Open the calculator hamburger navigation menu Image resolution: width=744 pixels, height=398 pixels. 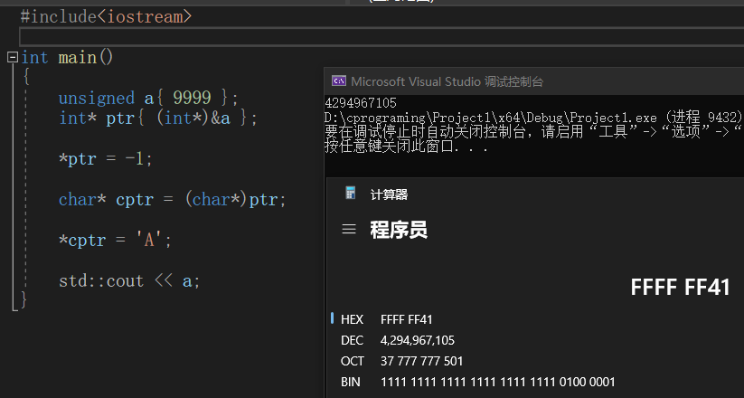pos(349,230)
